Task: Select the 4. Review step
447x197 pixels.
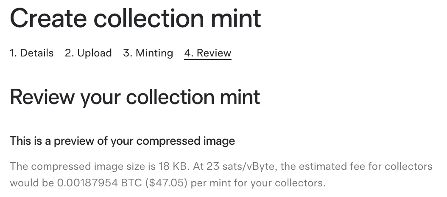Action: click(x=208, y=53)
